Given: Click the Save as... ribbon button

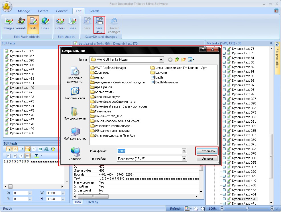Looking at the screenshot, I should pos(99,25).
